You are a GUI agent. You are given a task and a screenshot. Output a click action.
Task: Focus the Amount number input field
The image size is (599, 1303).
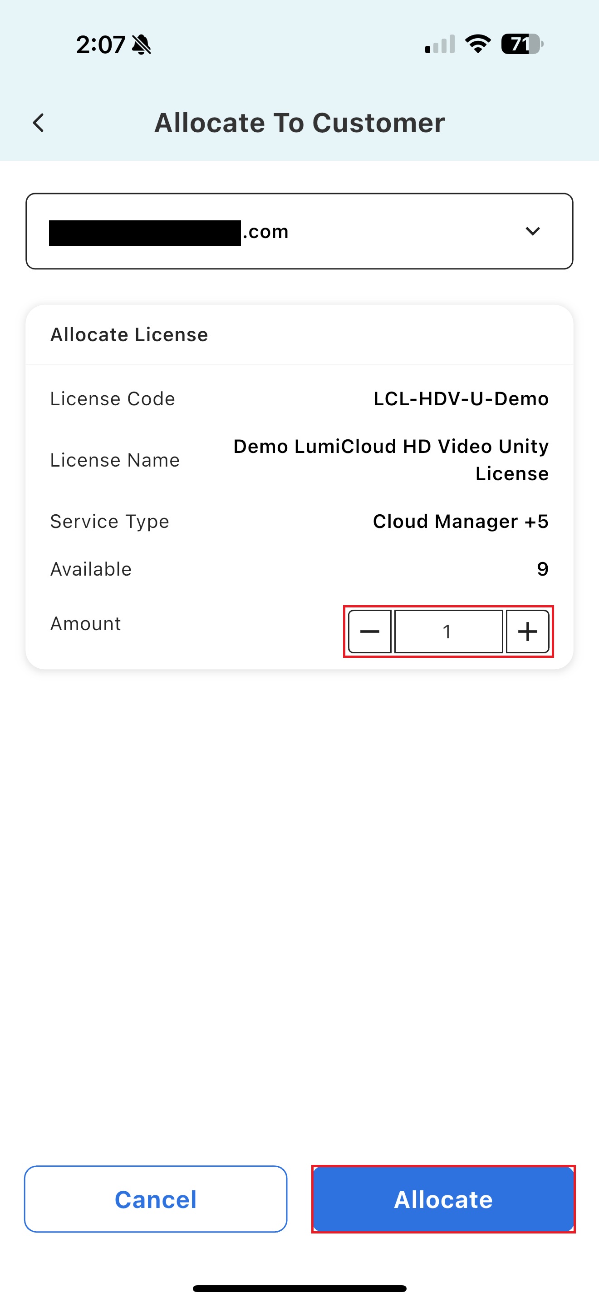point(448,631)
